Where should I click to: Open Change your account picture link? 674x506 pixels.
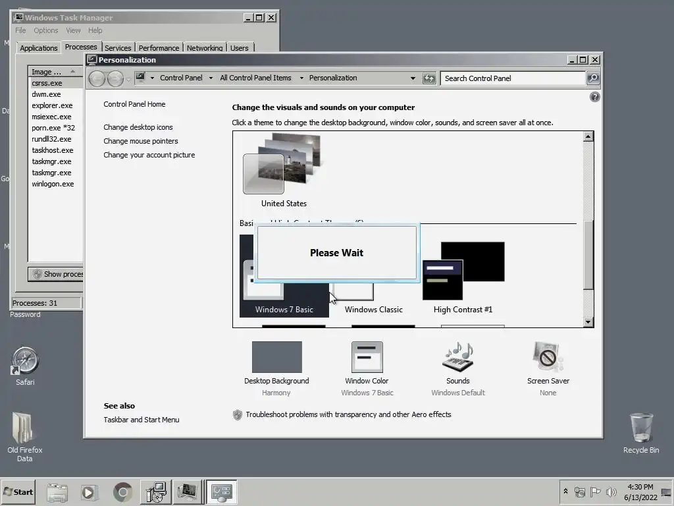coord(149,155)
